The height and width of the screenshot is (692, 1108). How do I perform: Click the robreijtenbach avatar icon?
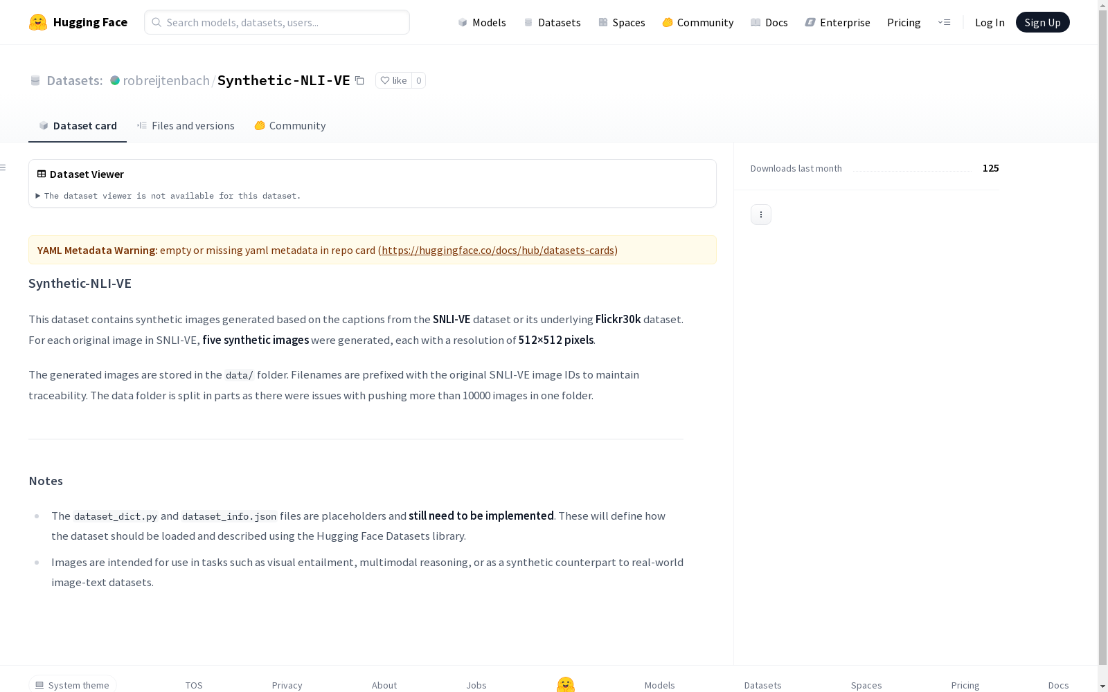coord(115,80)
